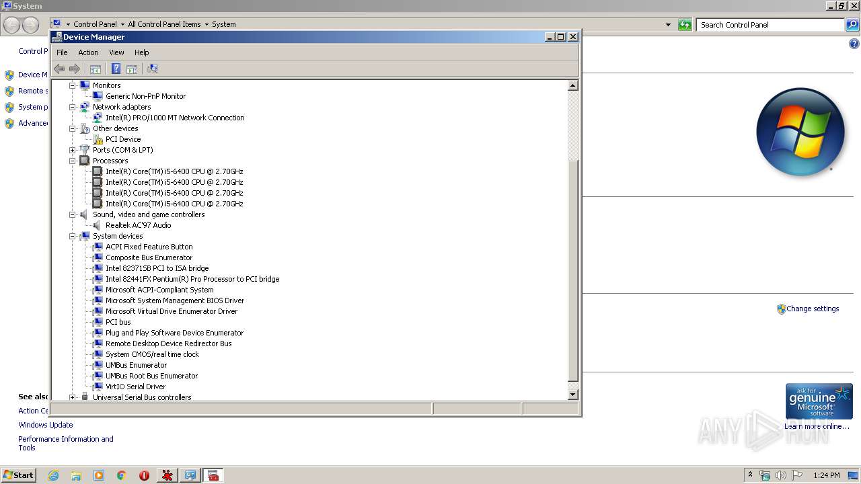861x484 pixels.
Task: Switch to System window taskbar button
Action: tap(190, 475)
